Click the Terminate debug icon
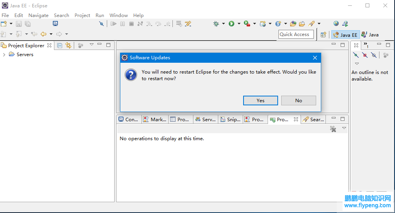The image size is (395, 213). point(131,24)
